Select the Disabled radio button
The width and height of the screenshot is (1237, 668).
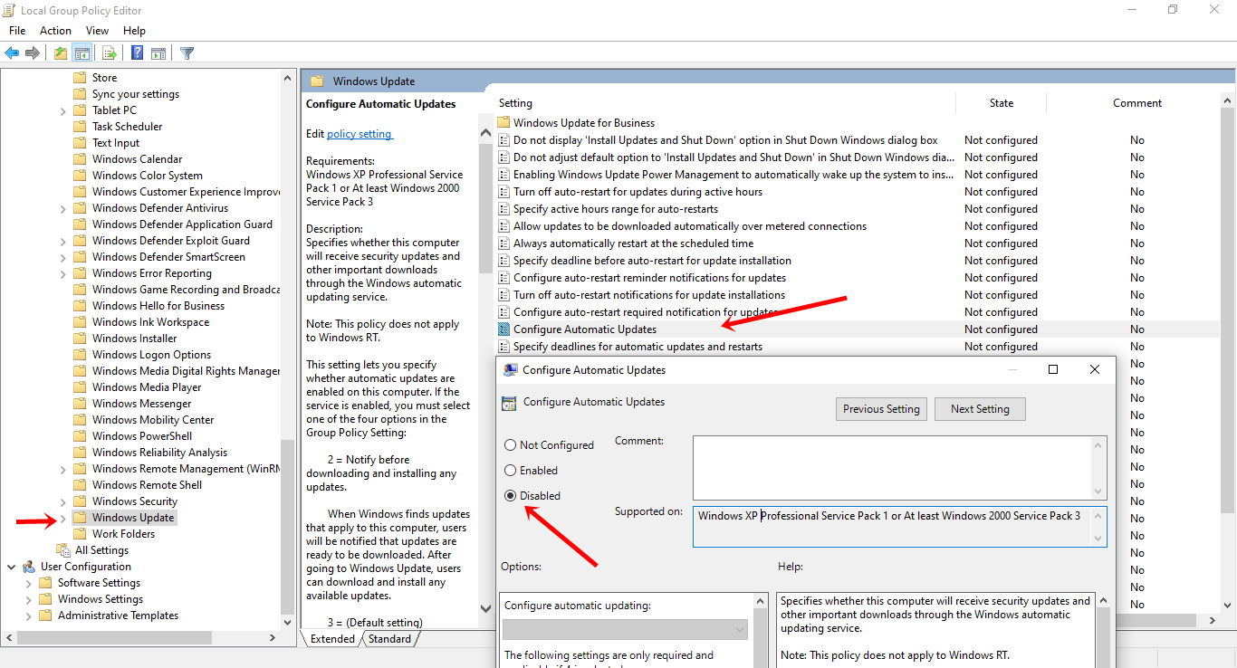511,496
